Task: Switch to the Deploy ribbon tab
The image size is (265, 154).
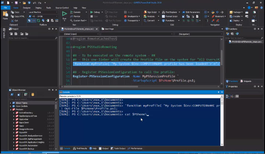Action: tap(38, 8)
